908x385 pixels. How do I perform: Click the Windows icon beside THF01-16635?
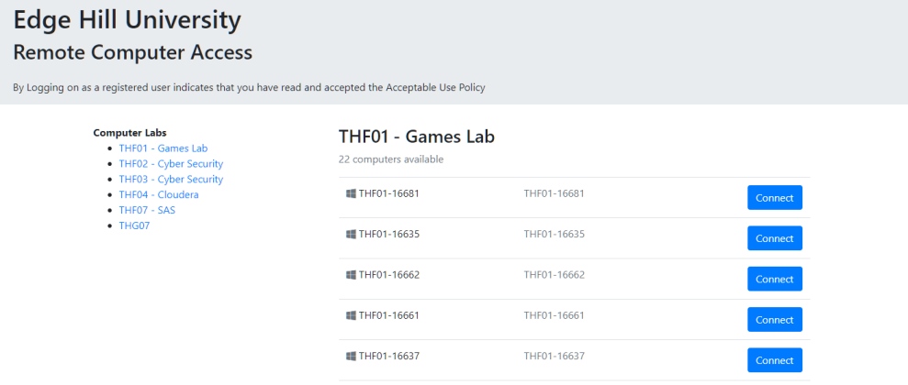tap(351, 234)
